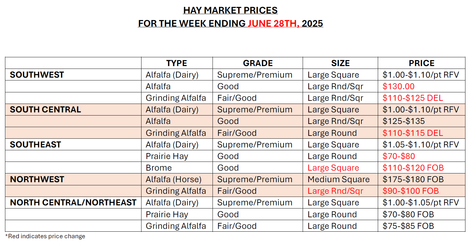
Task: Select the PRICE column header
Action: coord(421,63)
